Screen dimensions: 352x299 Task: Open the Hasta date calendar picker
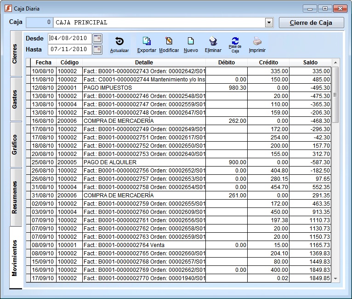click(97, 49)
